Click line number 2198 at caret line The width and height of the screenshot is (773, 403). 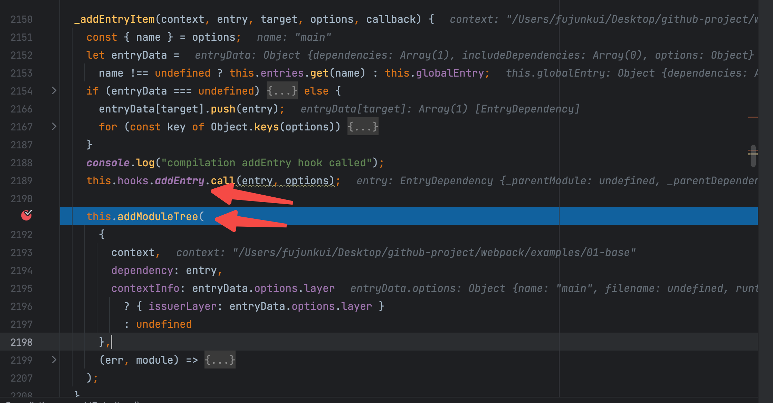click(21, 342)
